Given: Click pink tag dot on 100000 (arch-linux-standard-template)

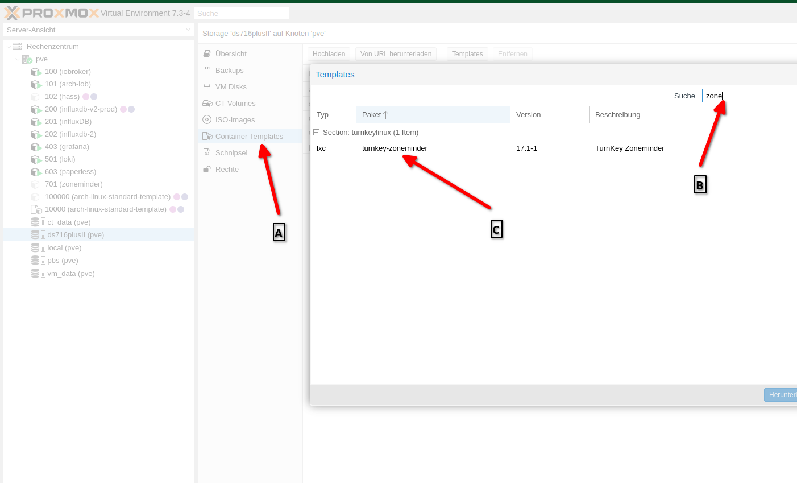Looking at the screenshot, I should pos(177,197).
